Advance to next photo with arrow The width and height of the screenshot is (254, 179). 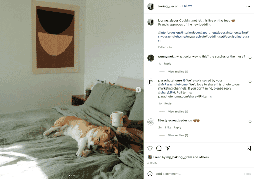138,89
